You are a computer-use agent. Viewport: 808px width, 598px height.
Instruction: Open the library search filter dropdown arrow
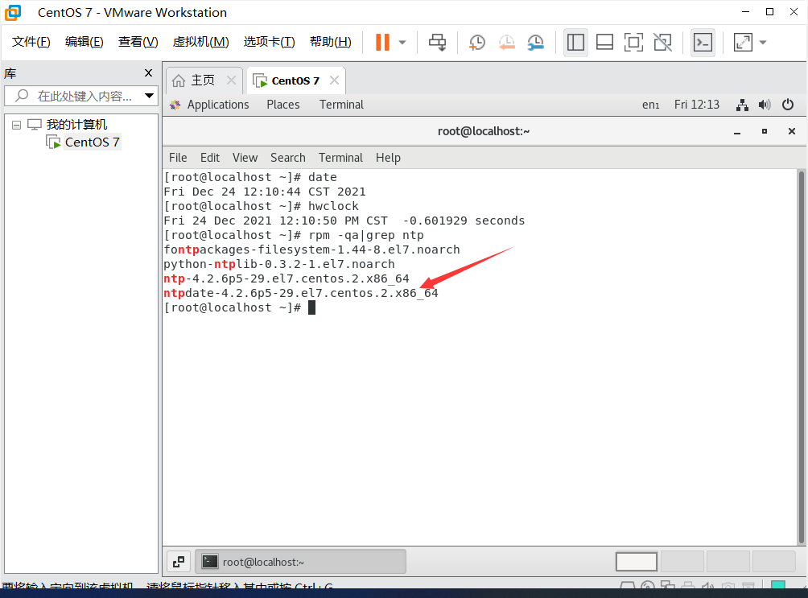point(150,96)
